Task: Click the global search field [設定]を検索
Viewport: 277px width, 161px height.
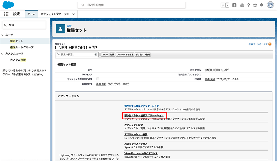Action: point(131,5)
